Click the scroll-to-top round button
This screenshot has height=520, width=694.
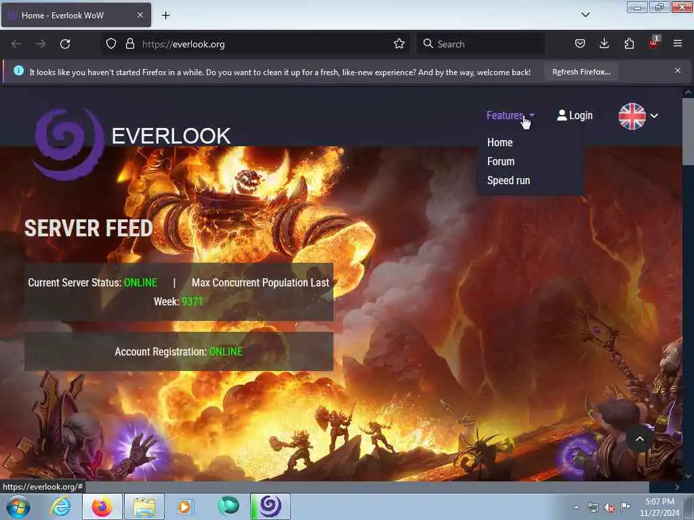pyautogui.click(x=640, y=439)
